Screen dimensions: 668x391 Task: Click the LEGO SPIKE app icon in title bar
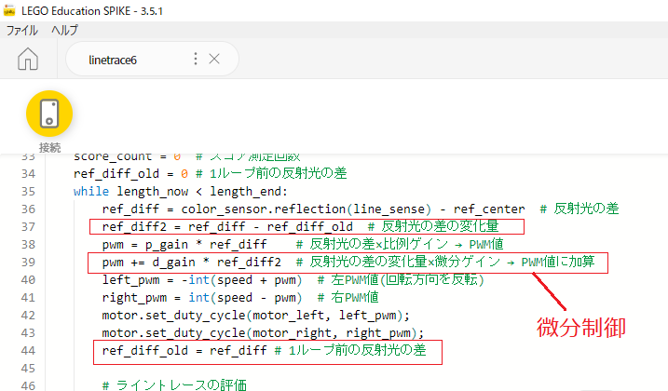point(11,10)
